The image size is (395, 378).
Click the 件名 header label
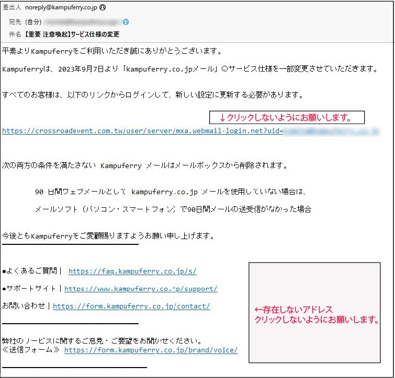coord(15,34)
